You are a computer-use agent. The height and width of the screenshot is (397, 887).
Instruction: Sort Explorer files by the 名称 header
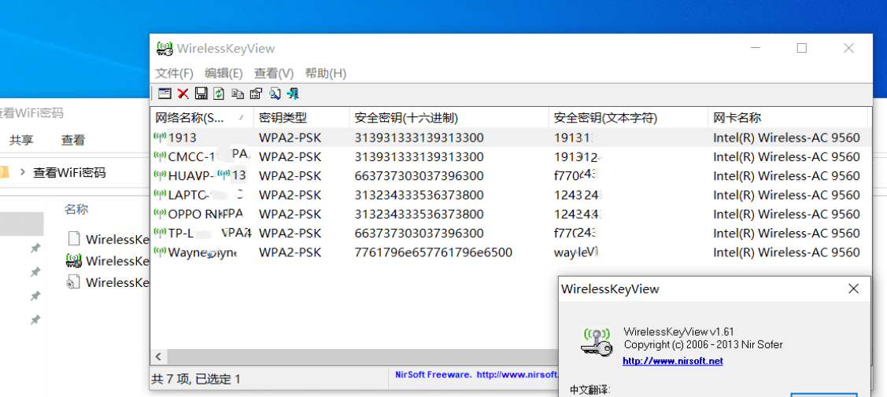tap(76, 210)
